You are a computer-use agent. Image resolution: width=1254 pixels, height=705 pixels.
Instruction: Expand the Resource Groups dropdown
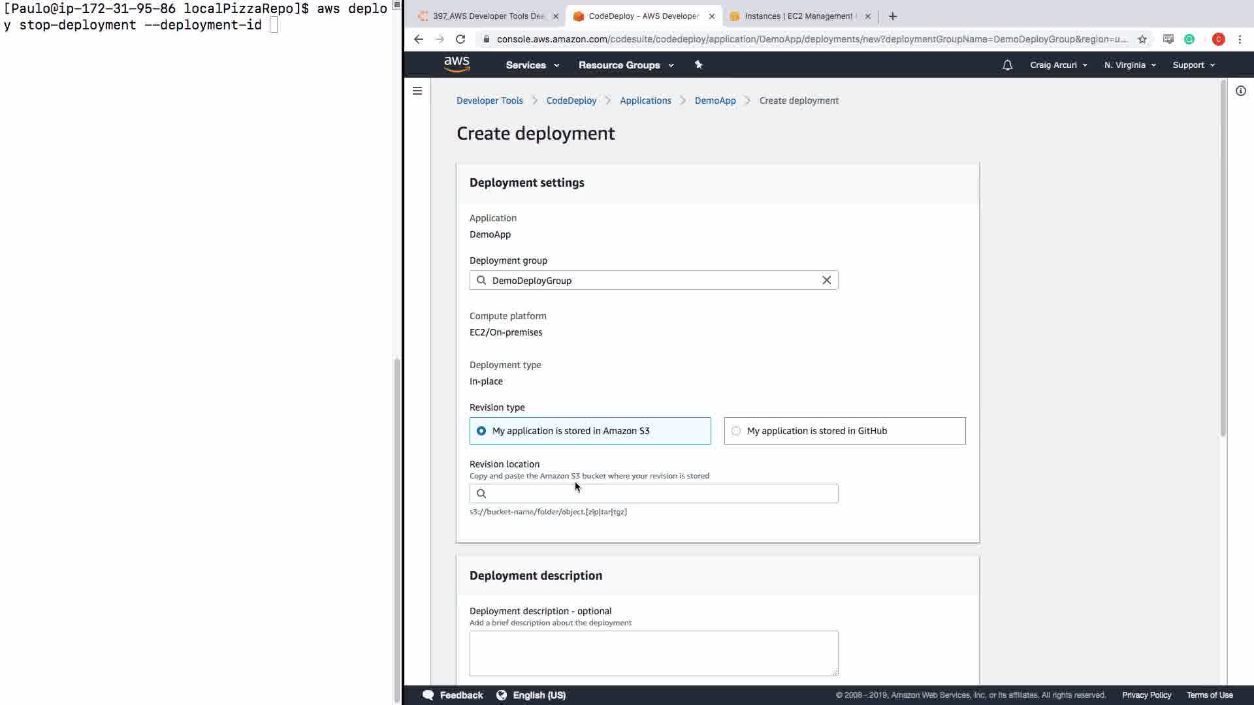tap(626, 65)
